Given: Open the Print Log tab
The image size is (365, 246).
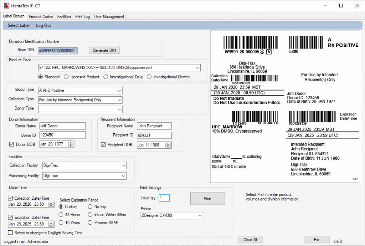Looking at the screenshot, I should pyautogui.click(x=82, y=16).
